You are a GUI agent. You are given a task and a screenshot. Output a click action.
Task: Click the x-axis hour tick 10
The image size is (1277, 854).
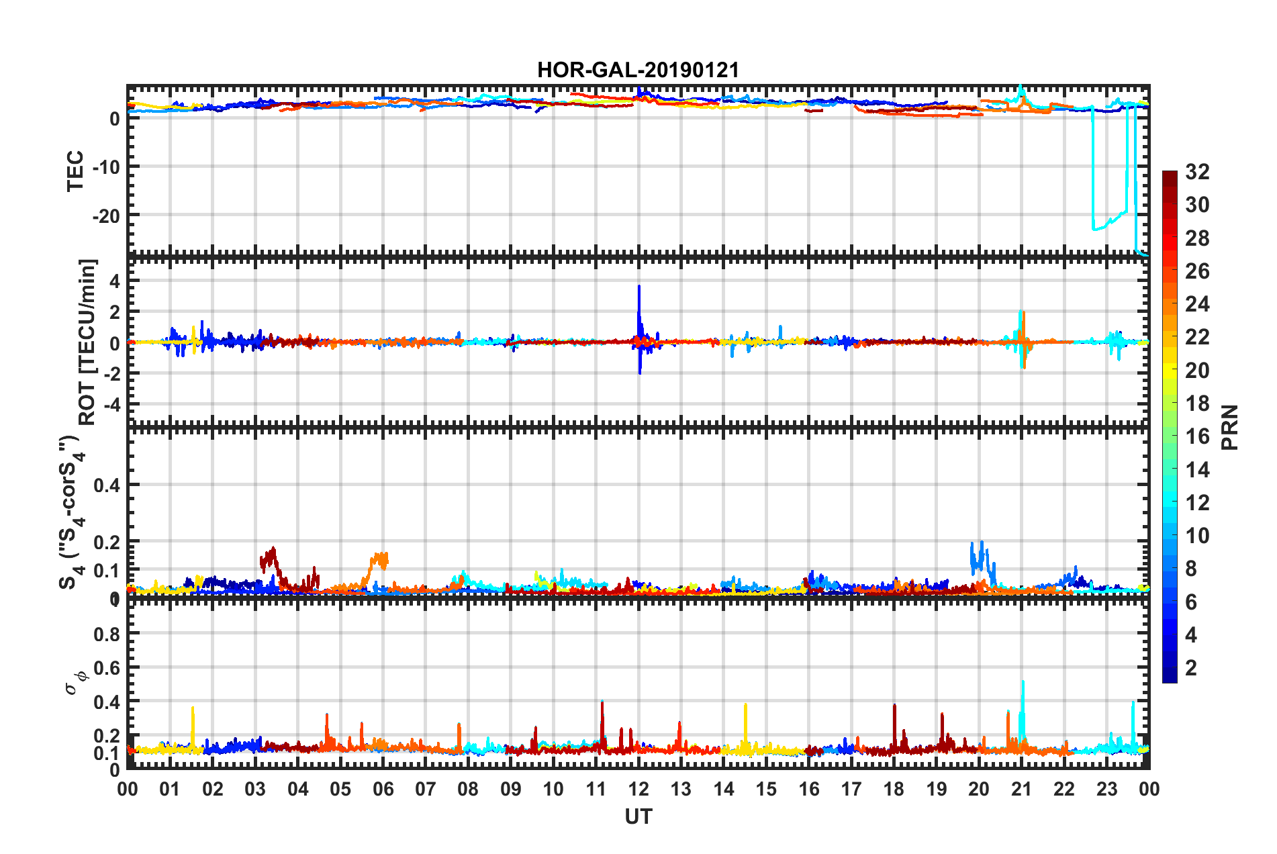pos(553,790)
